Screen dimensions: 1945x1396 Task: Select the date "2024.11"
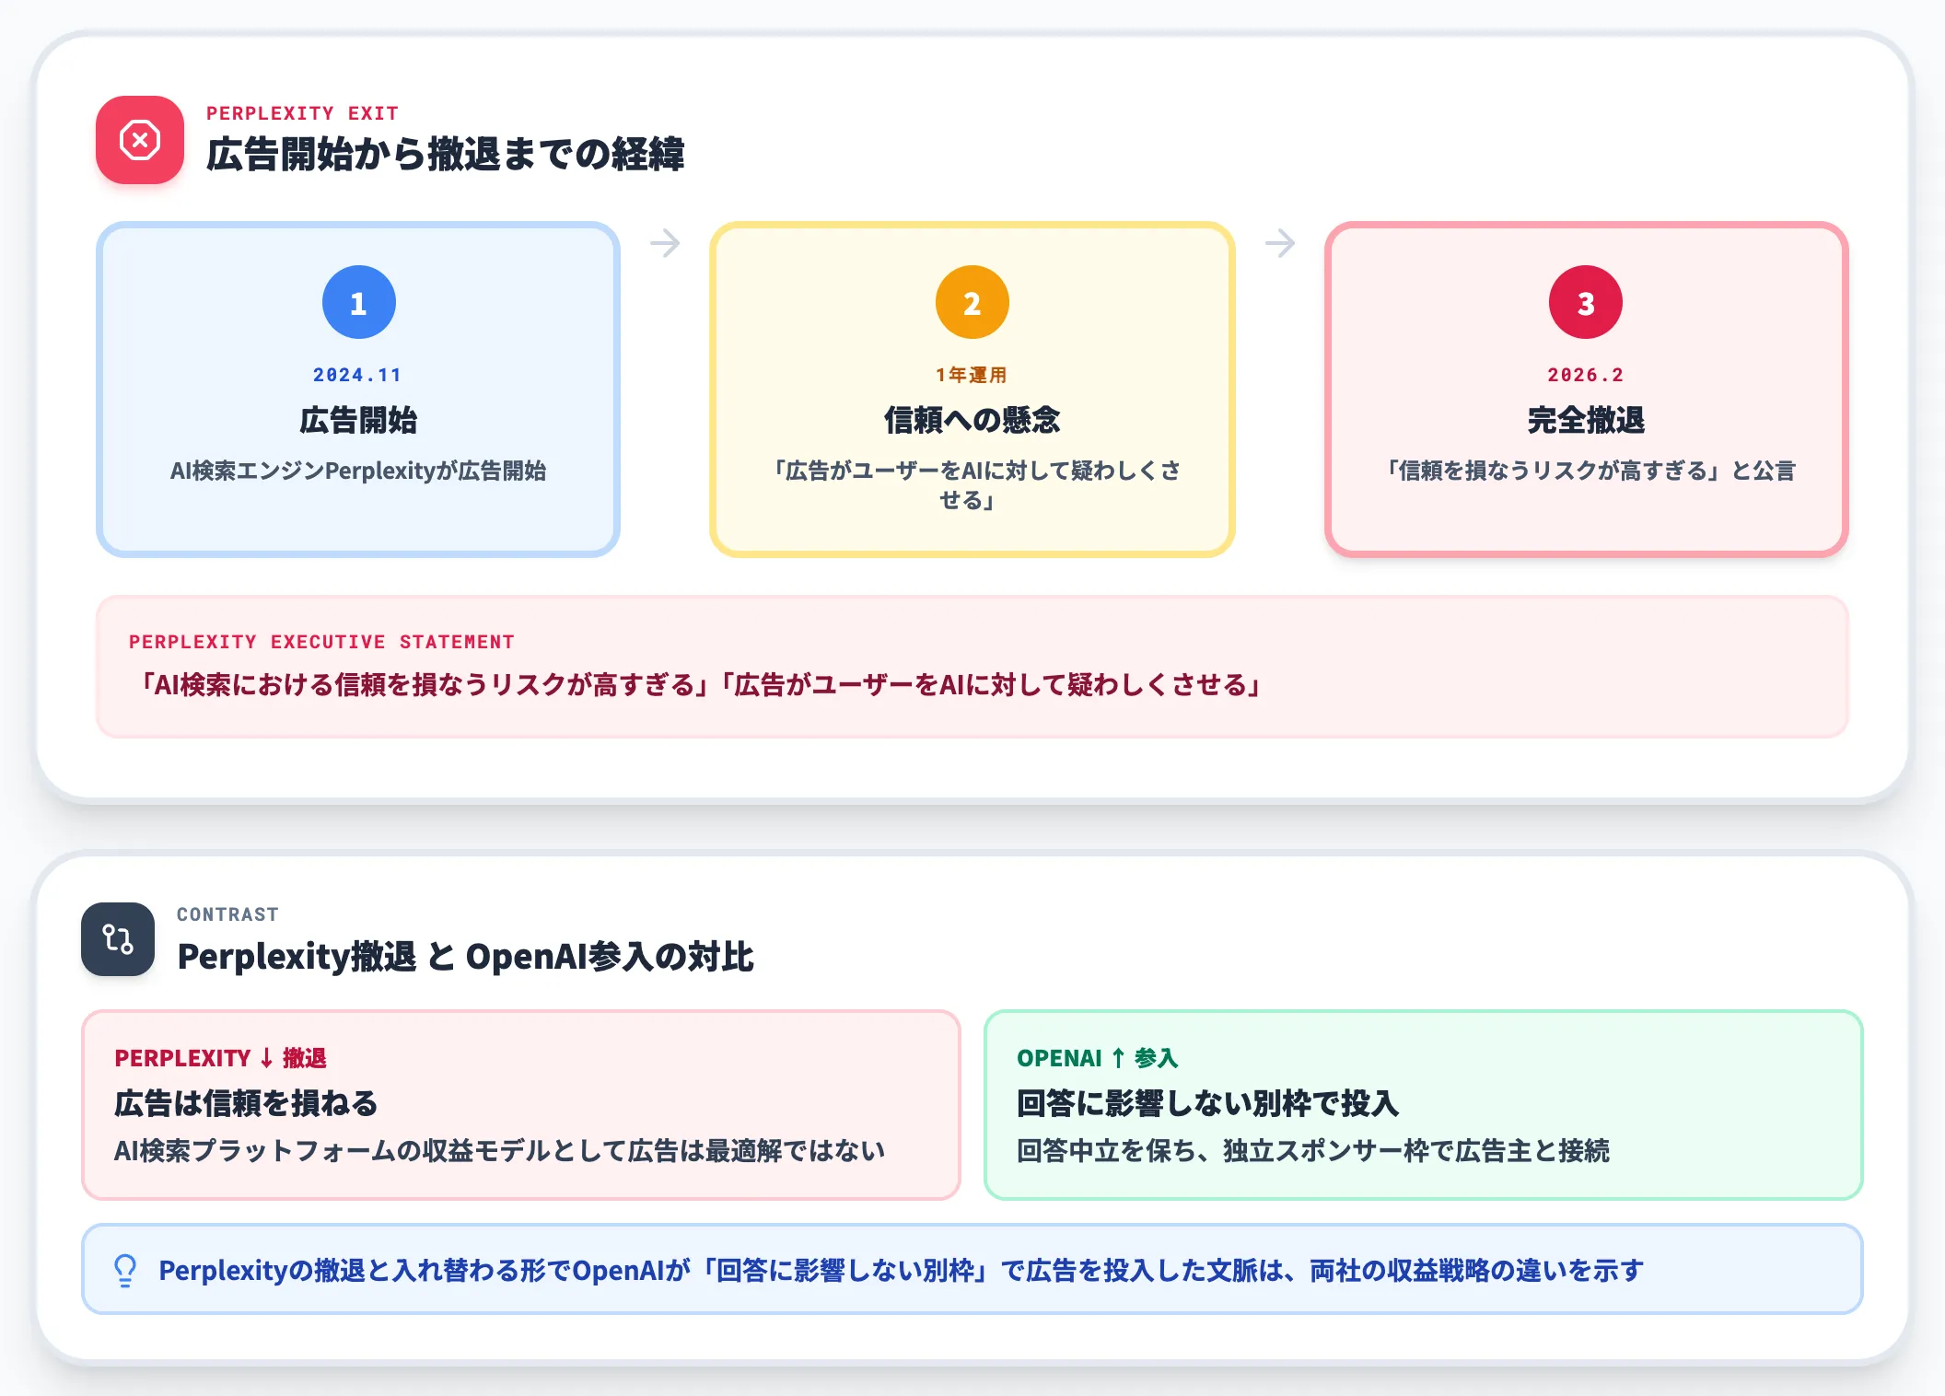(x=357, y=375)
